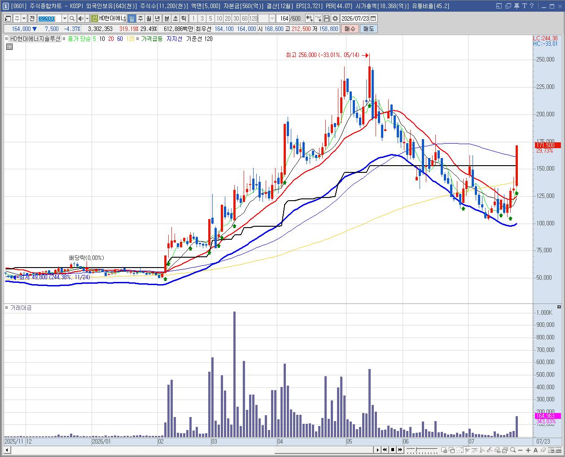Open the dropdown next to speaker icon
The image size is (565, 457).
(x=87, y=18)
